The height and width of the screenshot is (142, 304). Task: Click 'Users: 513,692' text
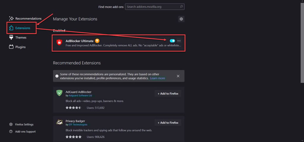tap(96, 108)
